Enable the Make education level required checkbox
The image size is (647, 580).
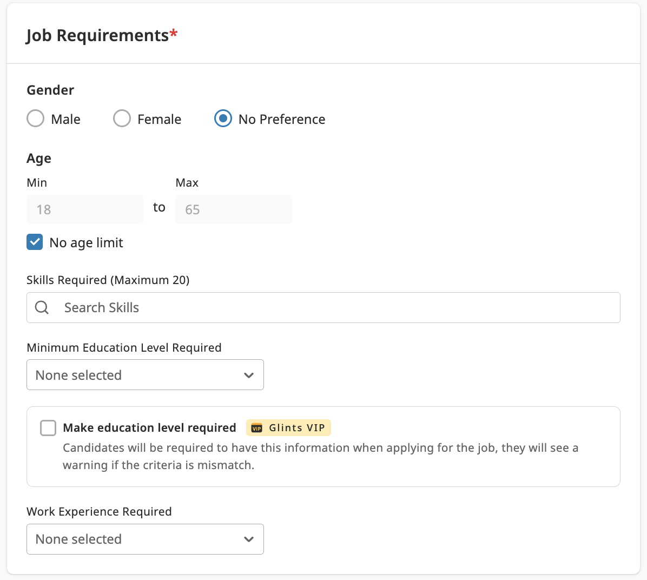point(48,427)
